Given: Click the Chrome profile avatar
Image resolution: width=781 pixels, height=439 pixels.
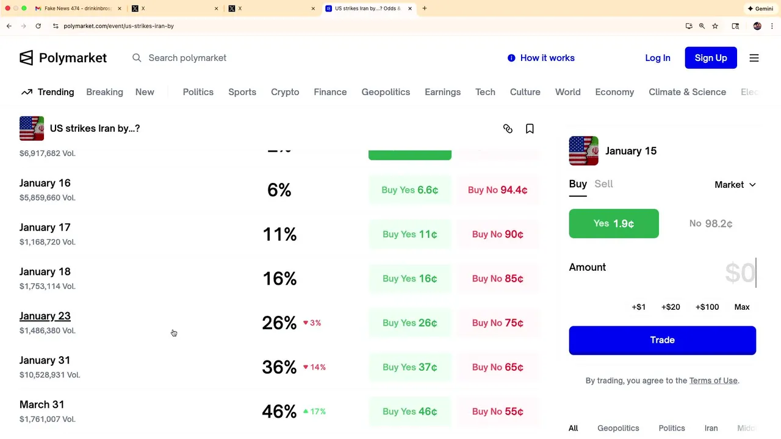Looking at the screenshot, I should click(757, 26).
